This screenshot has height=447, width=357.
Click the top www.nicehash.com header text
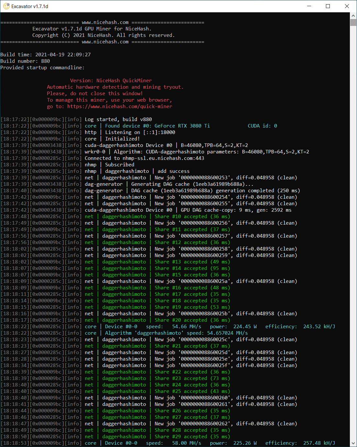pyautogui.click(x=105, y=23)
